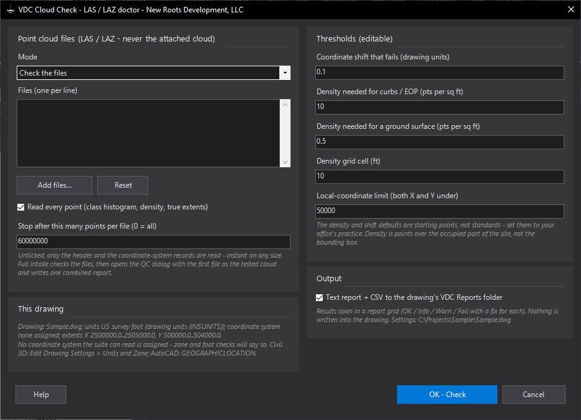Click the 'Files (one per line)' label
Screen dimensions: 581x420
click(48, 90)
